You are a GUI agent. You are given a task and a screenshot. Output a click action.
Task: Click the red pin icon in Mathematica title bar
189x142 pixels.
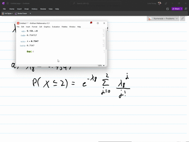pos(91,23)
